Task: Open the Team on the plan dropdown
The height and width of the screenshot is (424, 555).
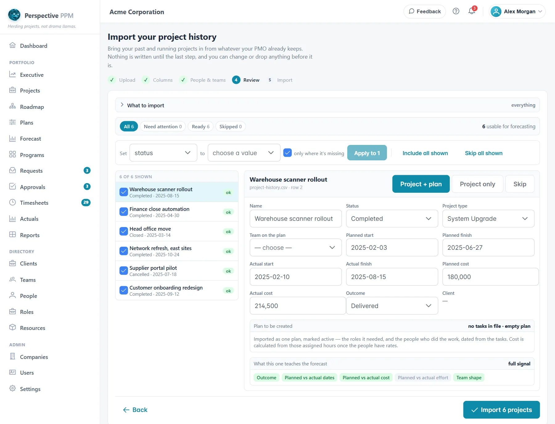Action: click(295, 248)
